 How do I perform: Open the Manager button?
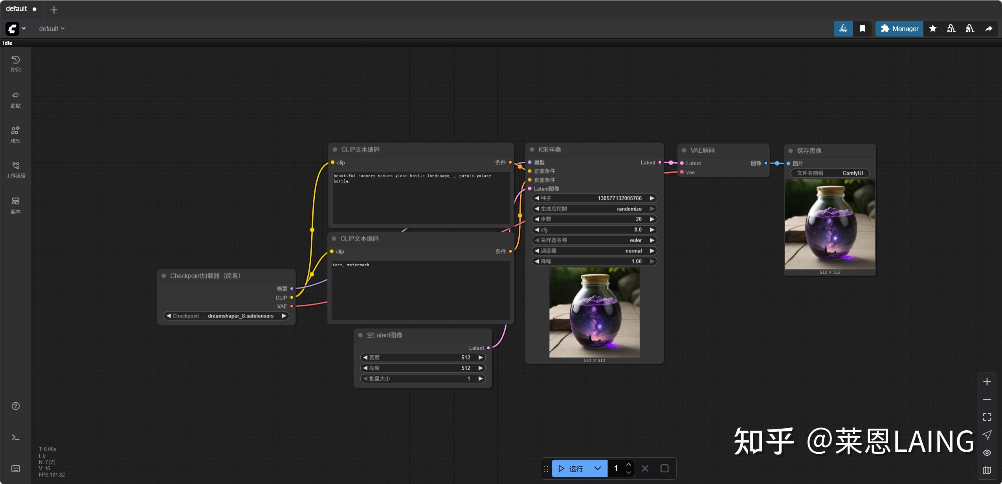pyautogui.click(x=899, y=29)
